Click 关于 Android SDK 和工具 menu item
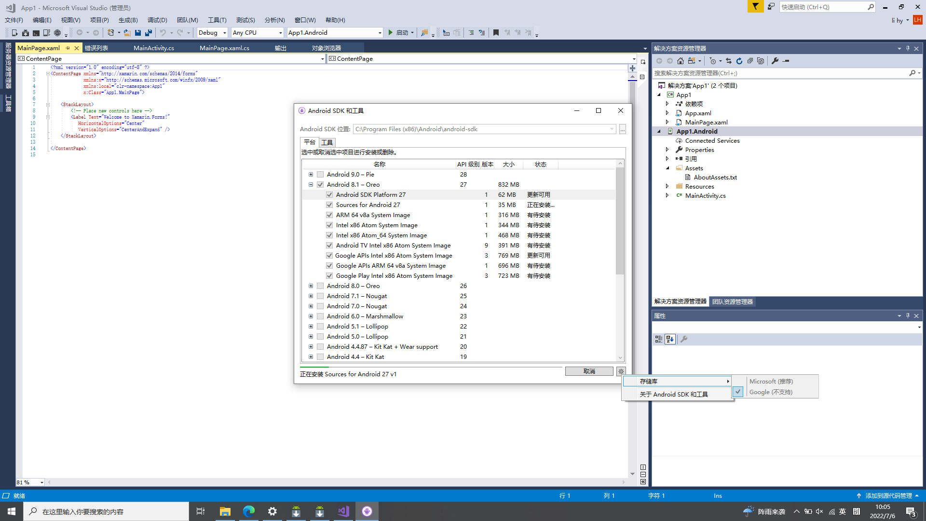The height and width of the screenshot is (521, 926). click(678, 395)
